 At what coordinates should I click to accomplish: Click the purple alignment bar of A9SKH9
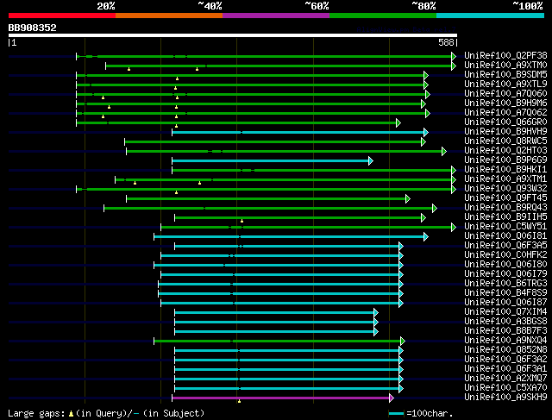pos(280,398)
